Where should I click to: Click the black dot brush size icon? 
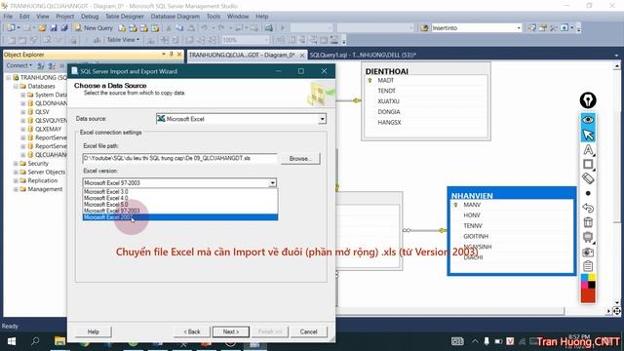pos(588,193)
